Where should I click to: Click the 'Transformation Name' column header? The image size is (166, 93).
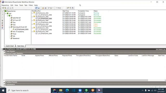(10, 56)
